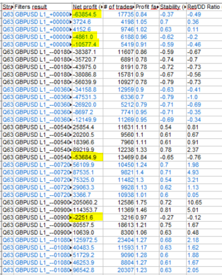222x275 pixels.
Task: Click trades count cell 15781
Action: coord(119,75)
